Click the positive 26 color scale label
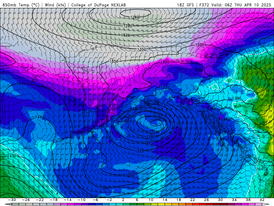Image resolution: width=274 pixels, height=206 pixels. pos(207,200)
